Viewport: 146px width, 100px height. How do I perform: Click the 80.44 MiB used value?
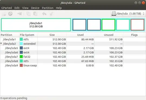(88, 39)
